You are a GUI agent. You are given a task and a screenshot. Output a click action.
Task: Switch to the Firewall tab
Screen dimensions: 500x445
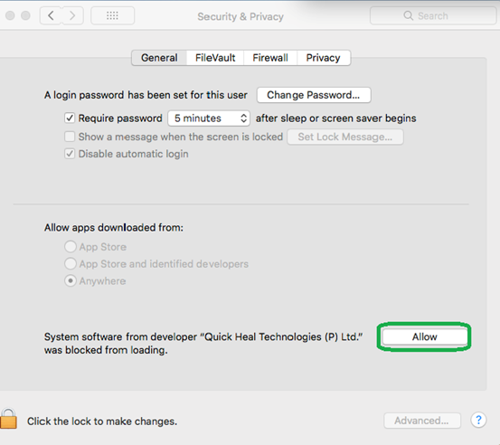coord(270,58)
